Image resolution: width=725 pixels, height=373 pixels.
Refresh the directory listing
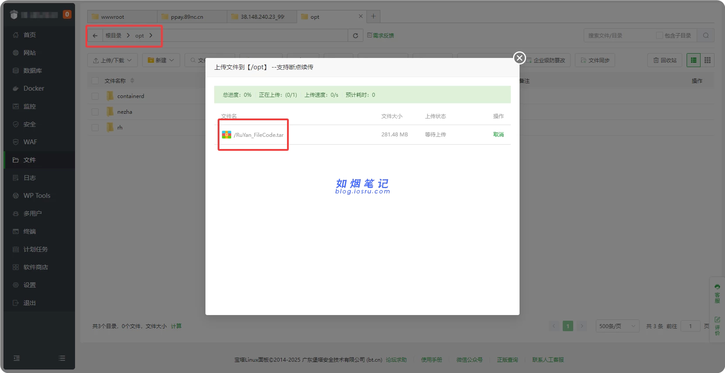coord(356,36)
